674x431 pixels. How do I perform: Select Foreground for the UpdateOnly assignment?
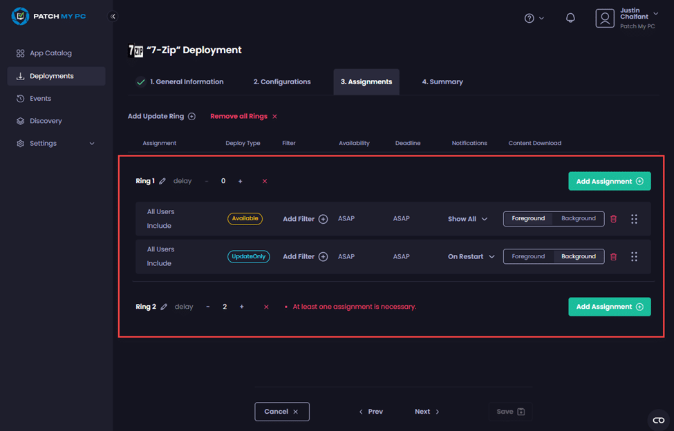click(528, 256)
